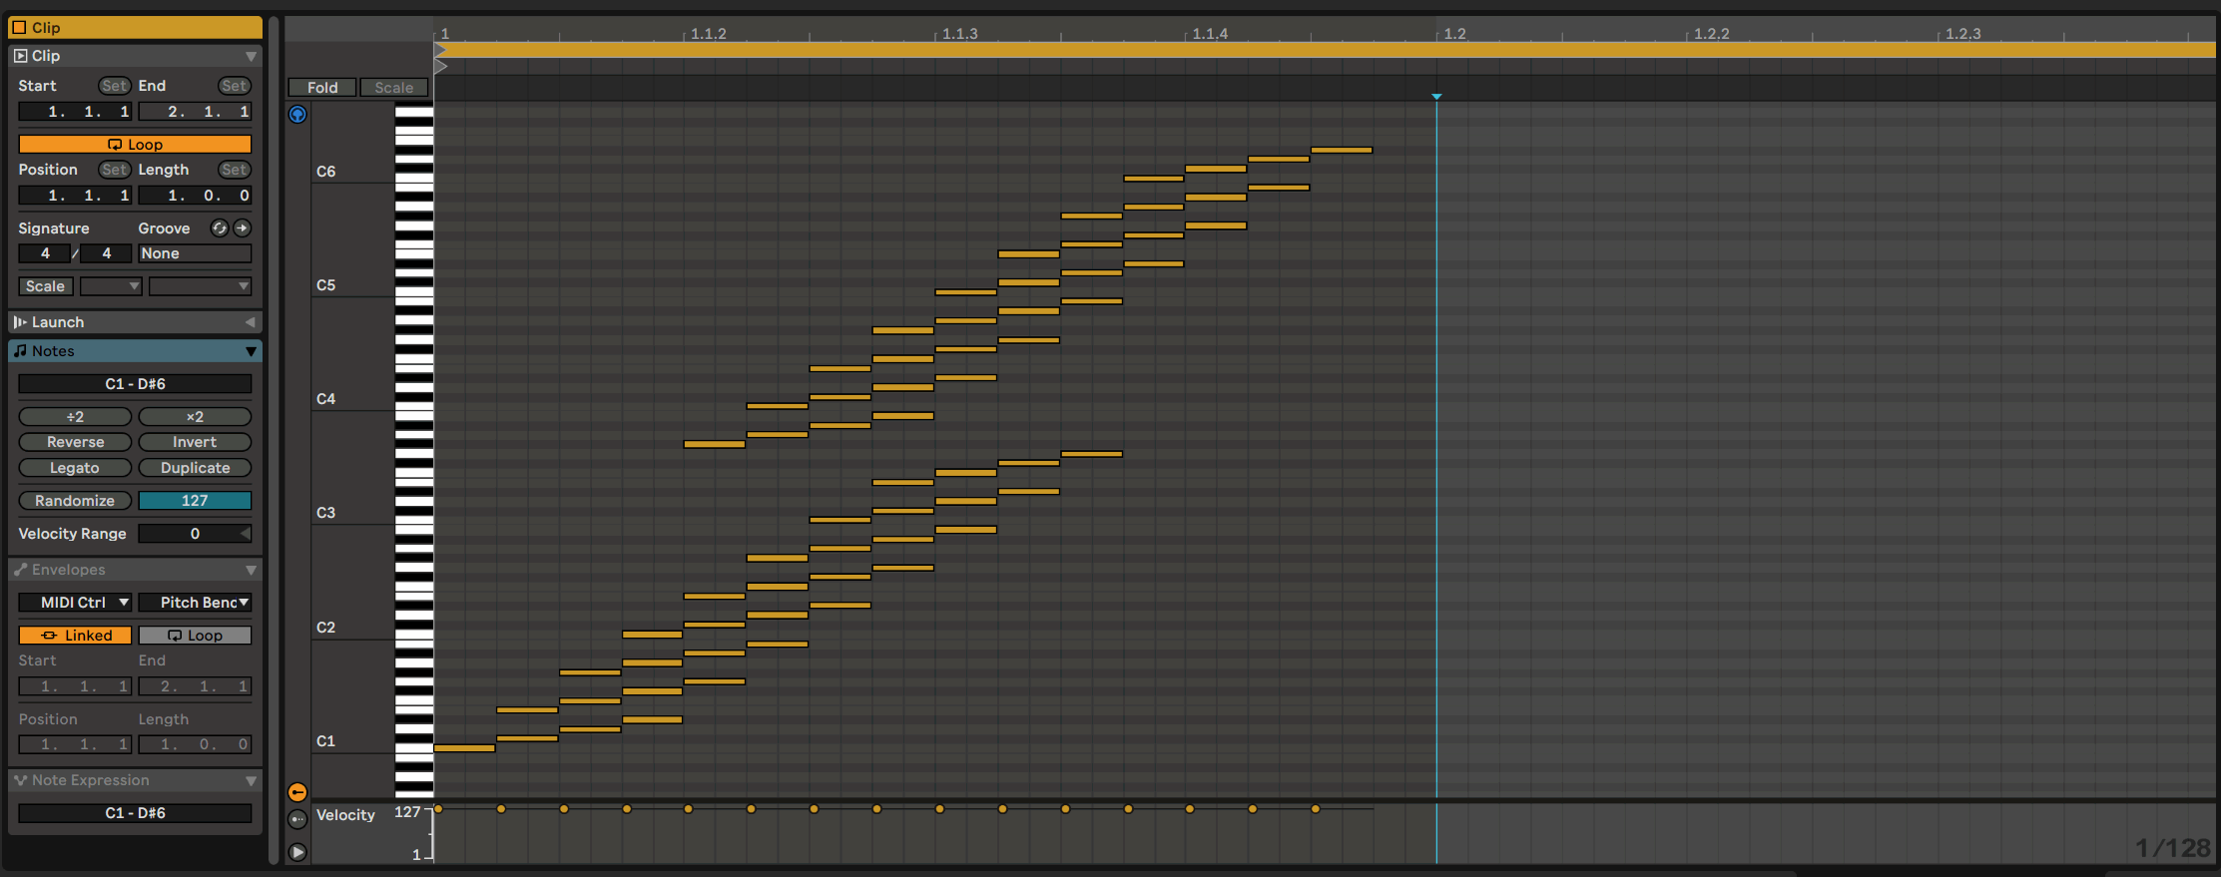Viewport: 2221px width, 877px height.
Task: Click the Groove hot-swap circular arrows icon
Action: 220,228
